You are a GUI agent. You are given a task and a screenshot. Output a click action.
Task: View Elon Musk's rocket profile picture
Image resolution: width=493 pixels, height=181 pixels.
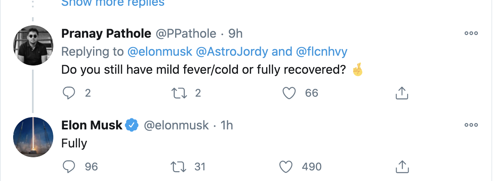(x=32, y=136)
